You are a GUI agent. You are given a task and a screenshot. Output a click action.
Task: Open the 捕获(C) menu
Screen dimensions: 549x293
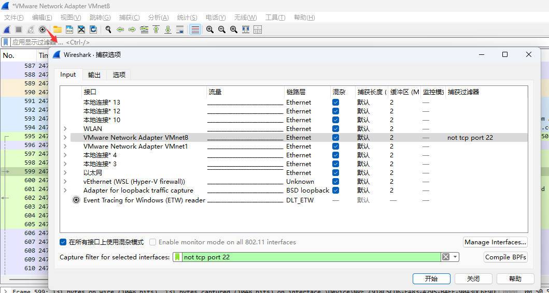tap(129, 18)
